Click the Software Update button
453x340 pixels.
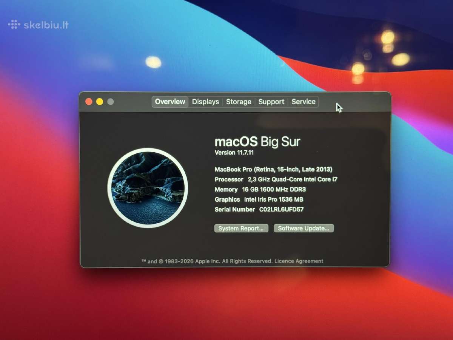click(304, 228)
